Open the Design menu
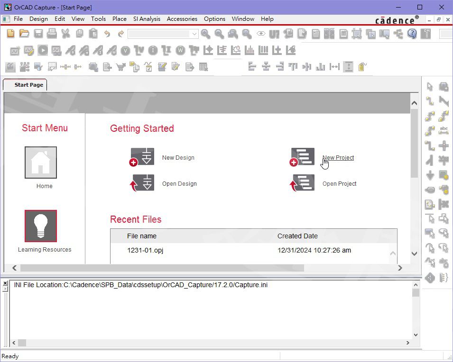 tap(38, 19)
